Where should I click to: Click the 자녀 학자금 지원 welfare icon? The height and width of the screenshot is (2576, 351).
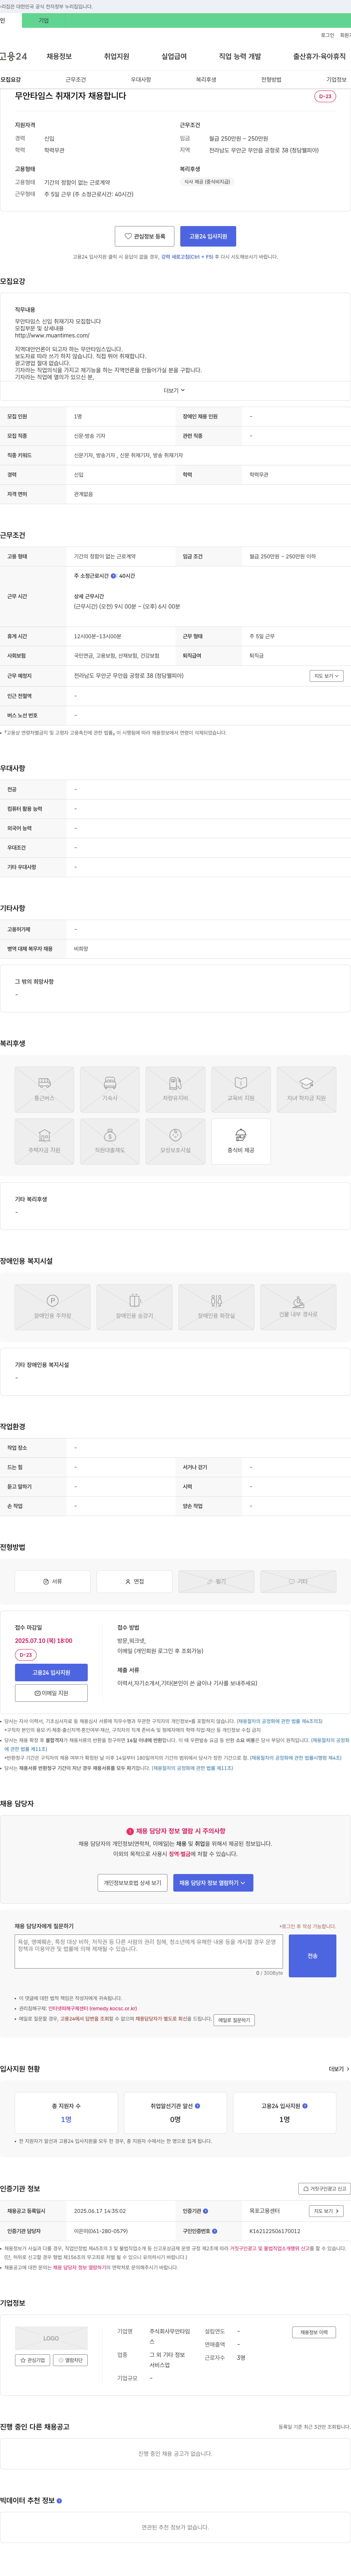[x=306, y=1090]
